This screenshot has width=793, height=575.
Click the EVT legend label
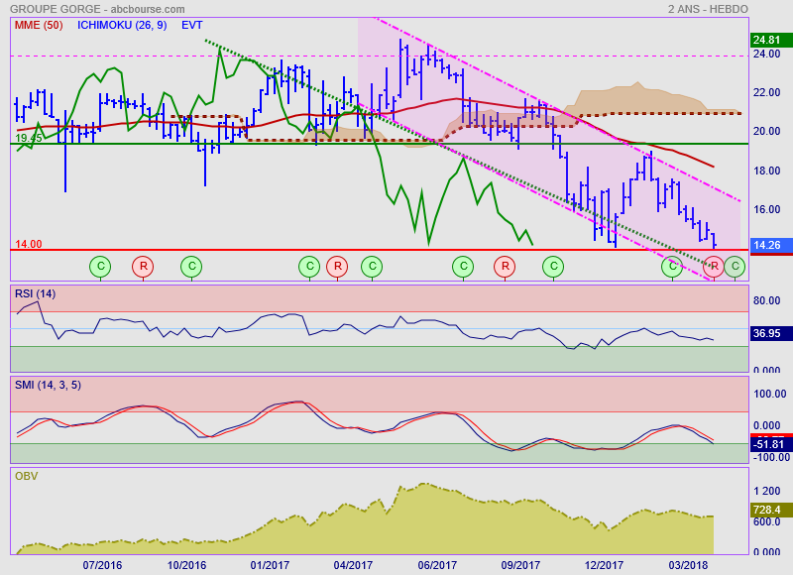191,26
